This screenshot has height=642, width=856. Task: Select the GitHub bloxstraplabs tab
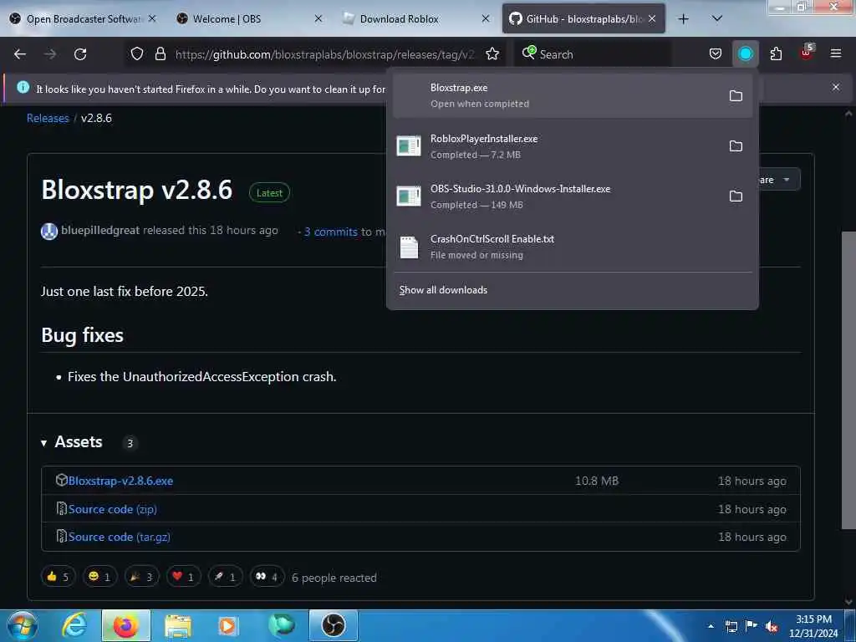pos(583,19)
